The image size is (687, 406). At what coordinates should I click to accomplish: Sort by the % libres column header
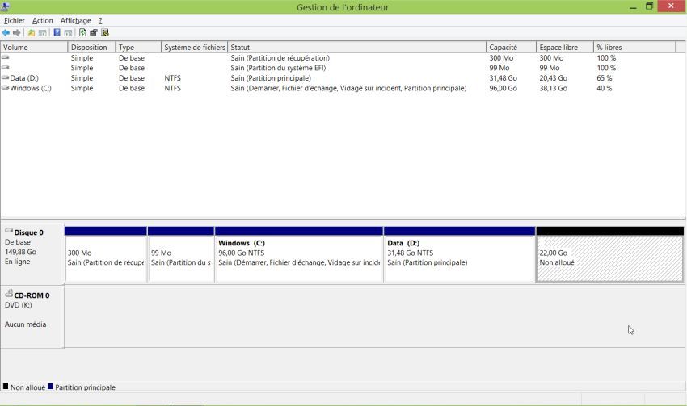pos(634,48)
